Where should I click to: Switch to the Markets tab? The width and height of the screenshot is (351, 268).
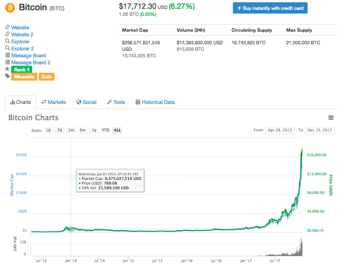point(54,102)
